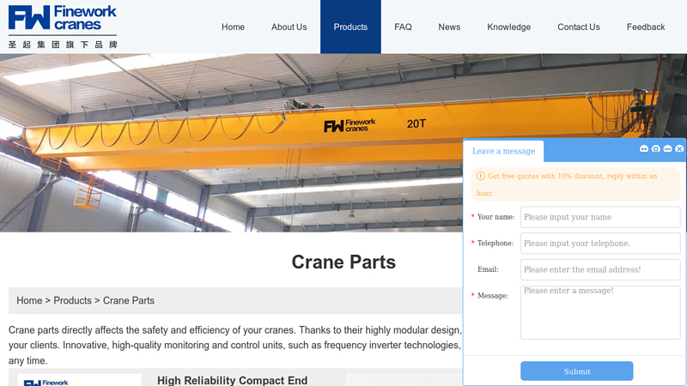The width and height of the screenshot is (687, 386).
Task: Focus the Email address input field
Action: pyautogui.click(x=600, y=269)
